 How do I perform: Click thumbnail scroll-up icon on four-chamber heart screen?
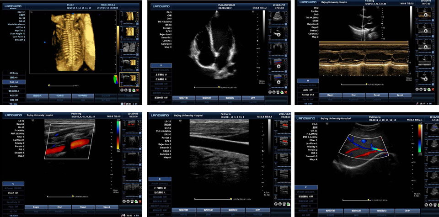pyautogui.click(x=274, y=92)
